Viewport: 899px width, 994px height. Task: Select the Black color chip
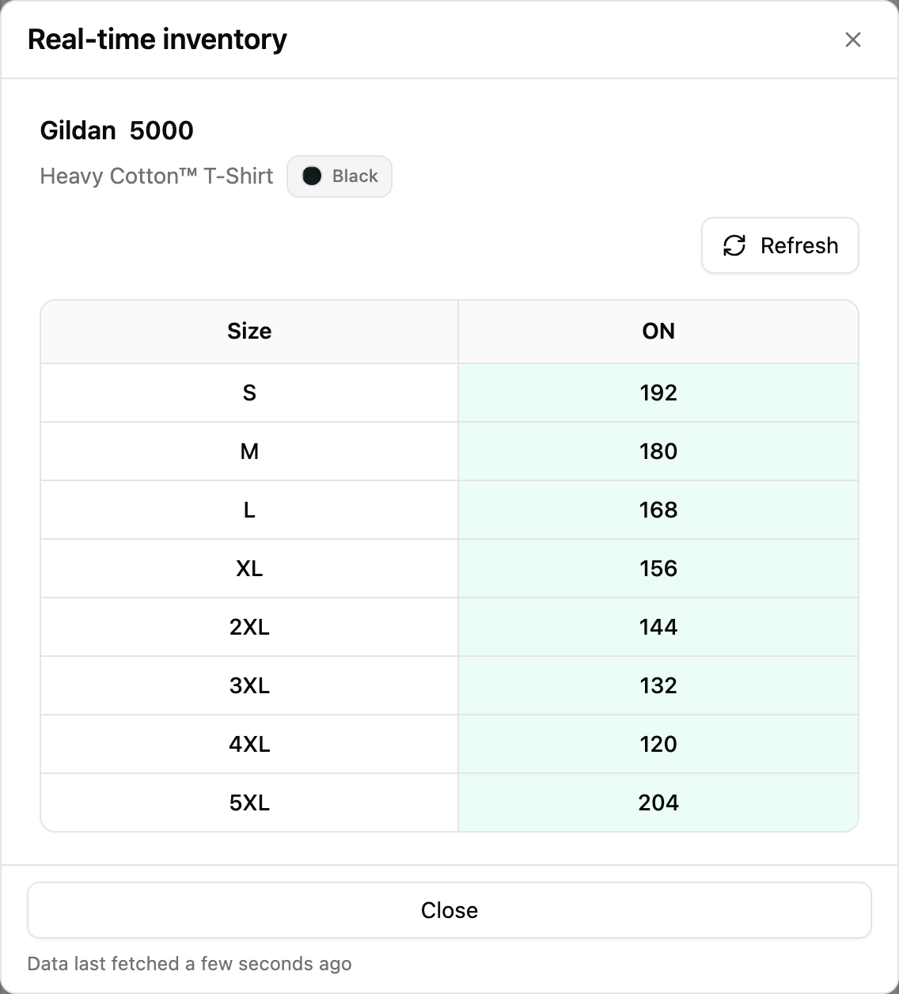(339, 176)
